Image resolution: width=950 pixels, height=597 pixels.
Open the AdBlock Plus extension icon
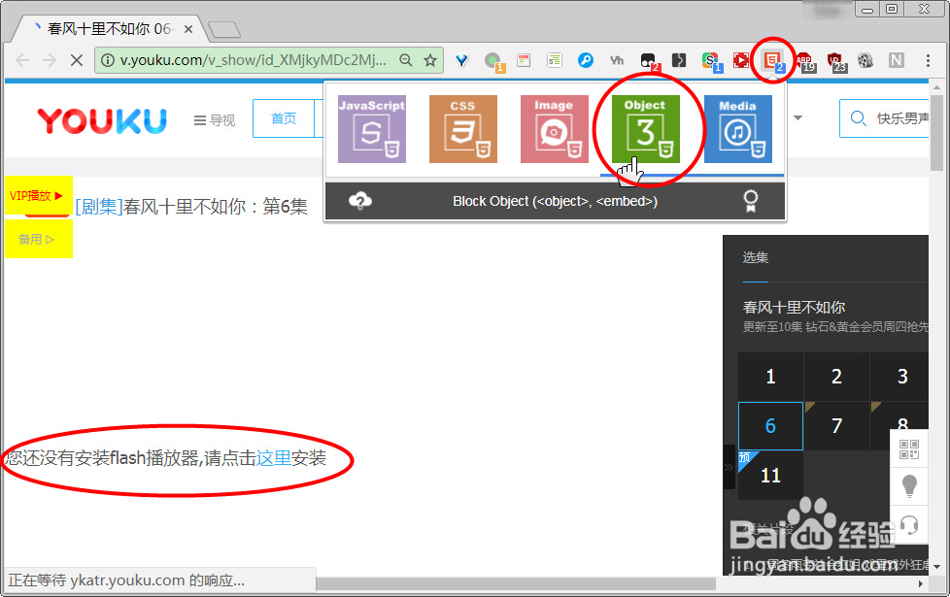tap(805, 61)
